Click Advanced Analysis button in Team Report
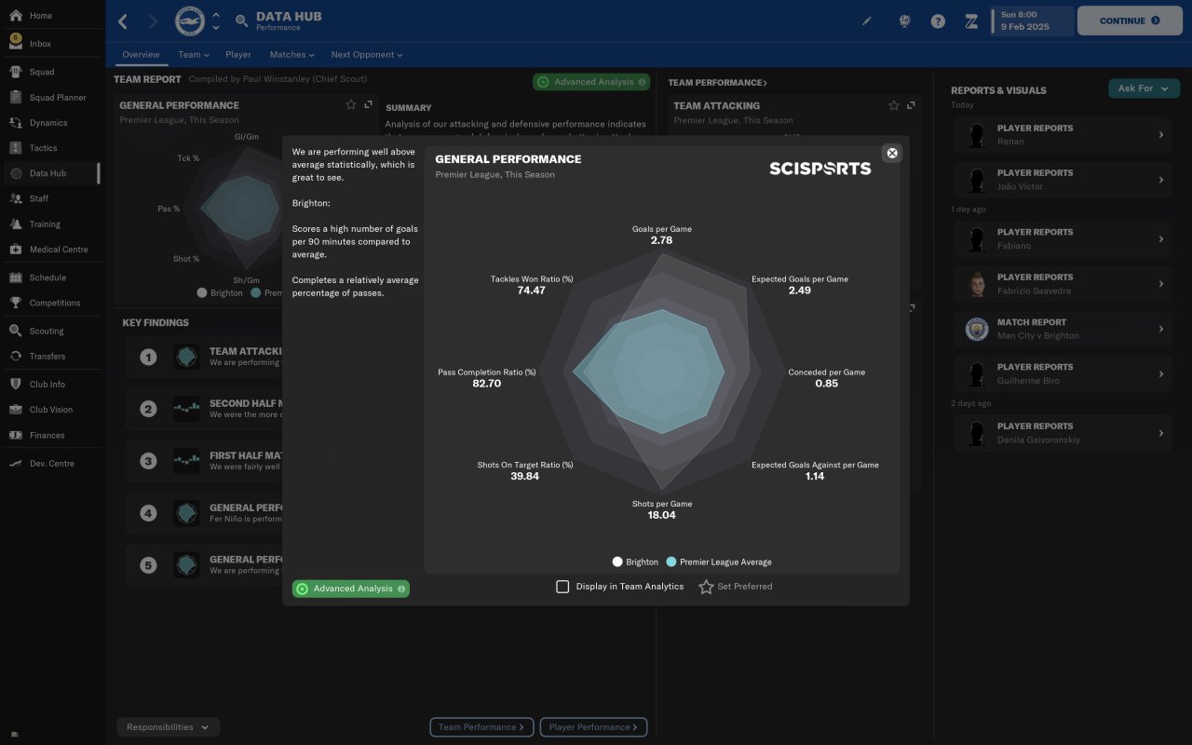The width and height of the screenshot is (1192, 745). (591, 82)
